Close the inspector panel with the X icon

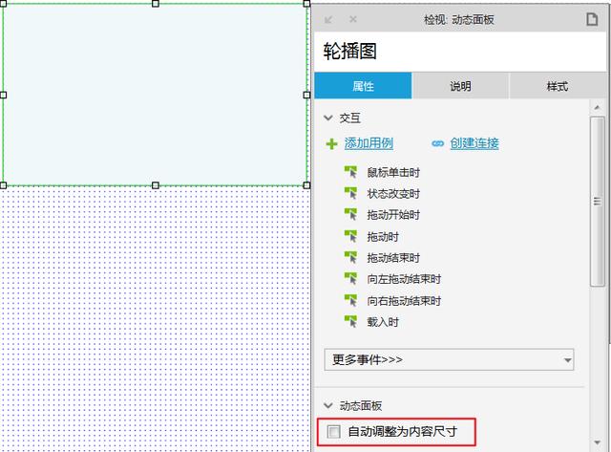point(353,19)
